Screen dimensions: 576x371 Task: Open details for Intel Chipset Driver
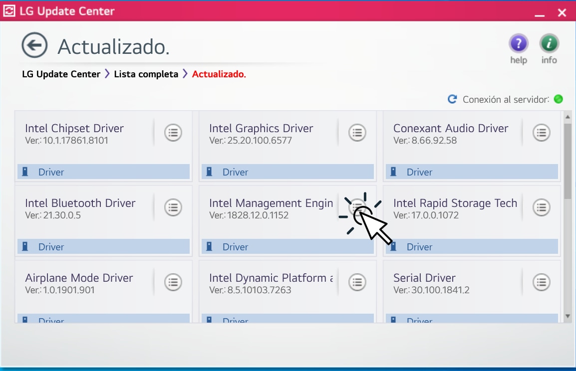pos(173,133)
